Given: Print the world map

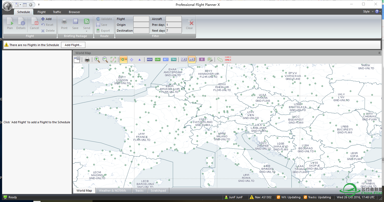Looking at the screenshot, I should coord(87,60).
